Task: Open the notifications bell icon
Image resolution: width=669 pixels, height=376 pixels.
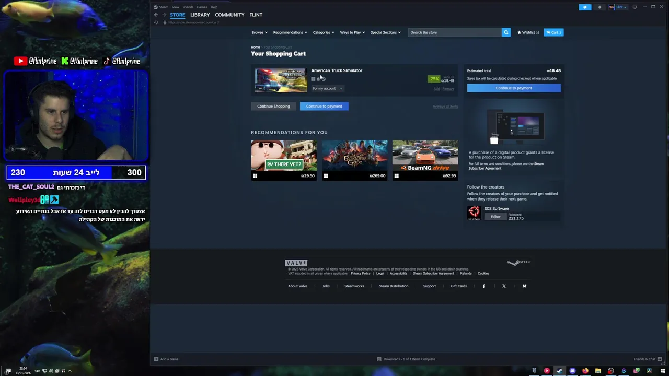Action: click(x=599, y=7)
